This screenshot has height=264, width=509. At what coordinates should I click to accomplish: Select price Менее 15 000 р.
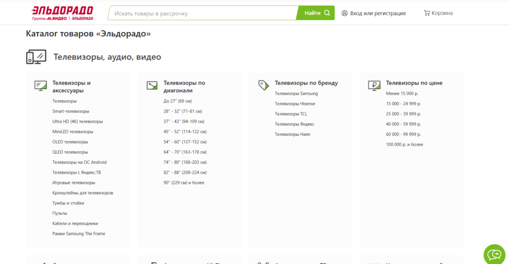[402, 93]
